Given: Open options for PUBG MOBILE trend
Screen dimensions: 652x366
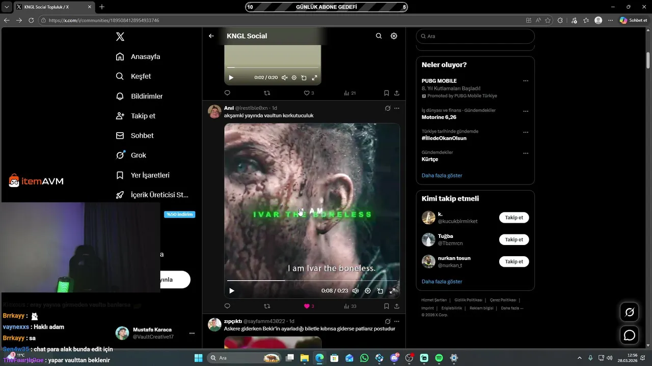Looking at the screenshot, I should [x=526, y=81].
